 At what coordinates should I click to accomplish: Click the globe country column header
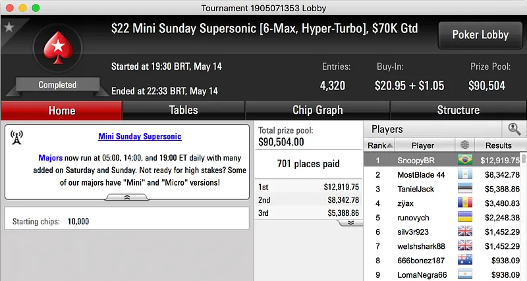pos(466,145)
